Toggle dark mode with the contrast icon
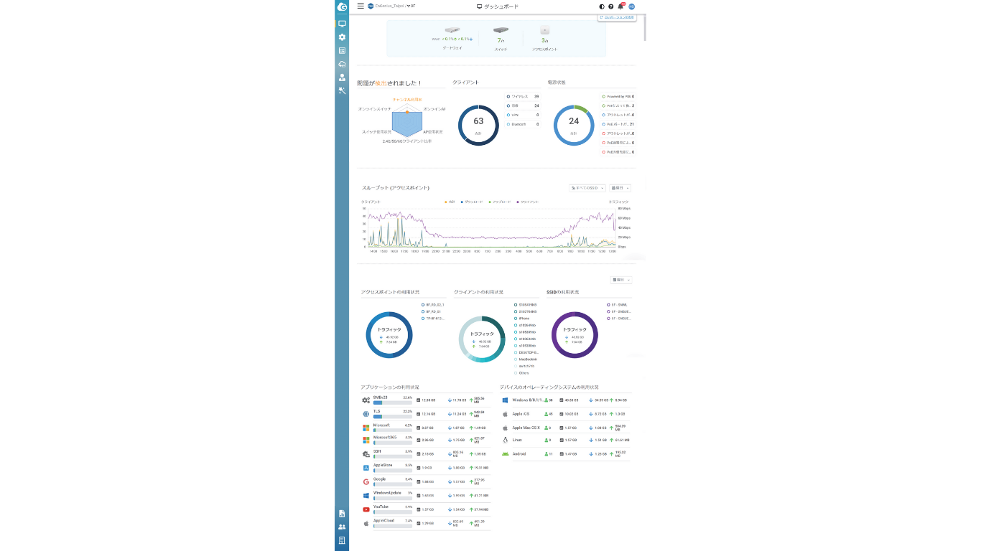The height and width of the screenshot is (551, 981). tap(601, 6)
